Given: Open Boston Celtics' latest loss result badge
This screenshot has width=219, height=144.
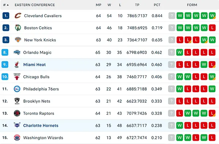Looking at the screenshot, I should pyautogui.click(x=212, y=28).
